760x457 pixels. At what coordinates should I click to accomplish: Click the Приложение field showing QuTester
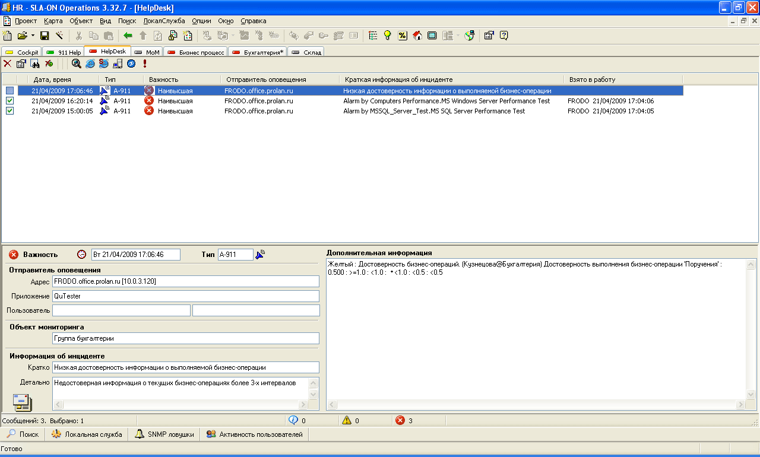click(x=186, y=296)
